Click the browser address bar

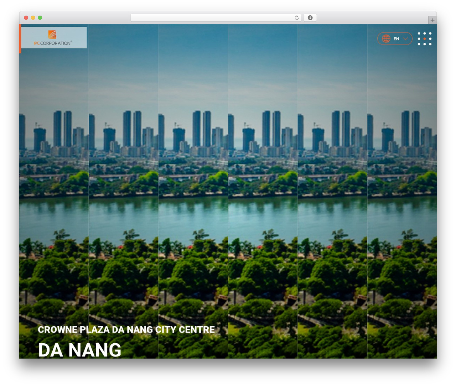216,18
